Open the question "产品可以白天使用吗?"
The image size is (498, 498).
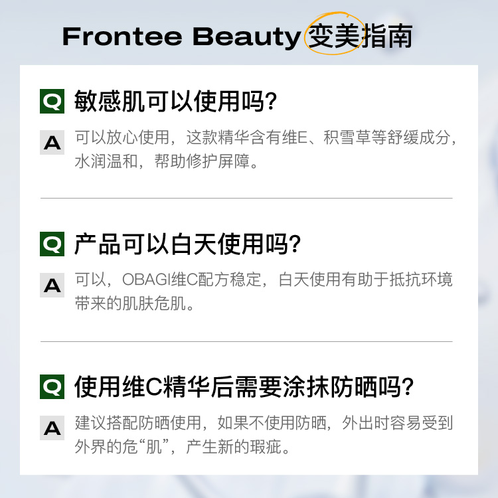pyautogui.click(x=188, y=244)
